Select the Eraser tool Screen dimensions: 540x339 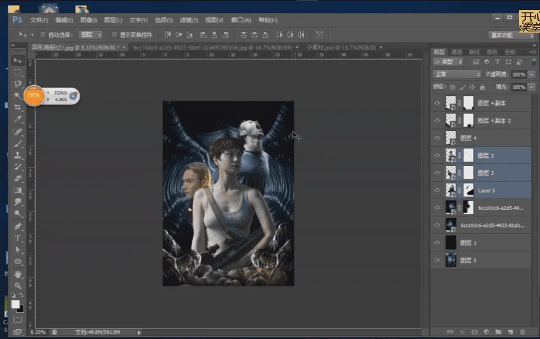coord(18,179)
